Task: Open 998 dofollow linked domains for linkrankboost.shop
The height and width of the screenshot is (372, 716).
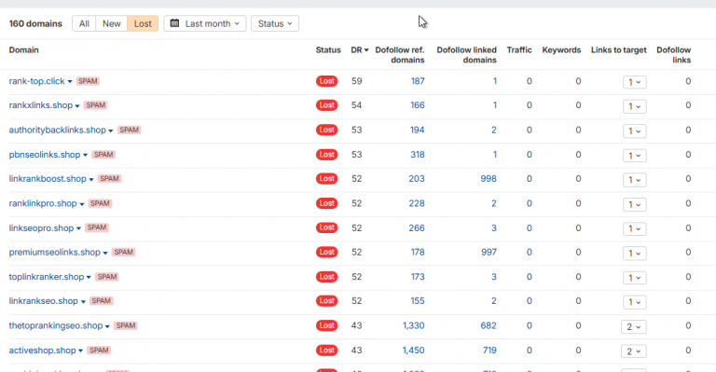Action: 489,179
